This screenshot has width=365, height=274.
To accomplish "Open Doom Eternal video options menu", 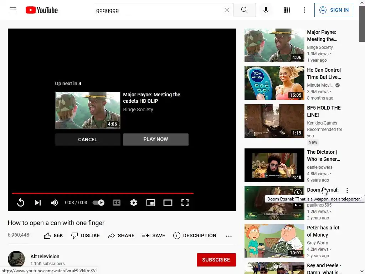I will tap(347, 191).
